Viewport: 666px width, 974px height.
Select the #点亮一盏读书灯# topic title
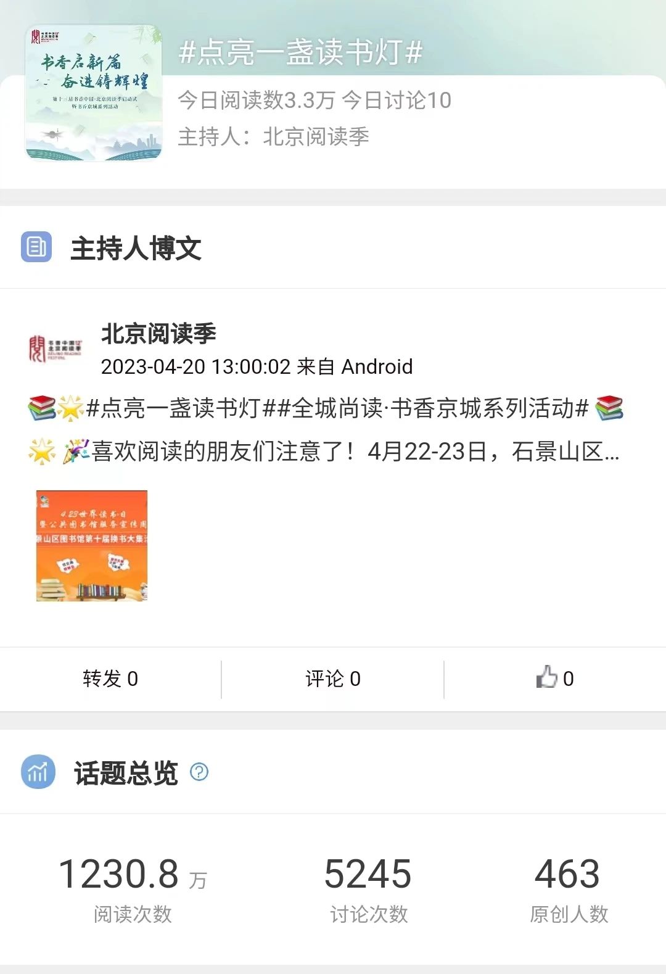(300, 52)
